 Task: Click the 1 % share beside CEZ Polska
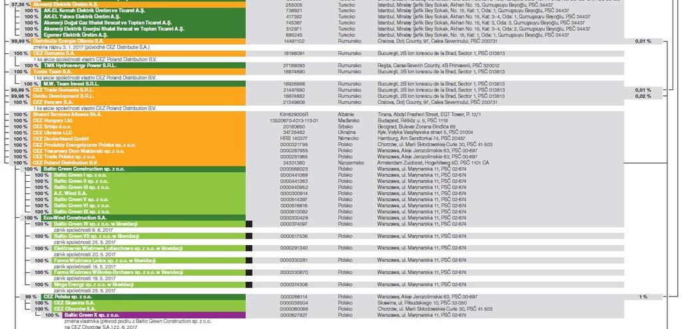[x=643, y=296]
